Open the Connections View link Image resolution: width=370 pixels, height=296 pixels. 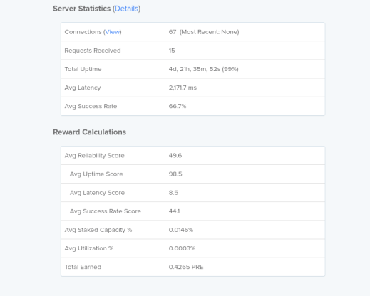pos(113,32)
